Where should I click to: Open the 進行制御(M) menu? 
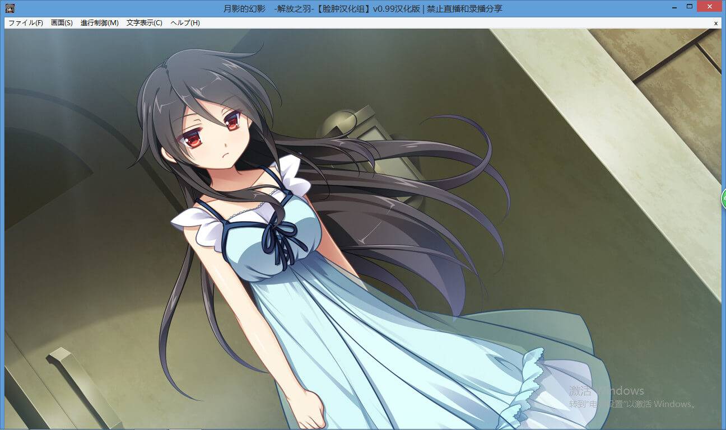coord(99,23)
